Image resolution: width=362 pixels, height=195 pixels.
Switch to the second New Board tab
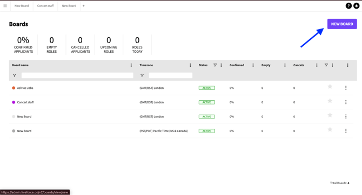pyautogui.click(x=69, y=6)
